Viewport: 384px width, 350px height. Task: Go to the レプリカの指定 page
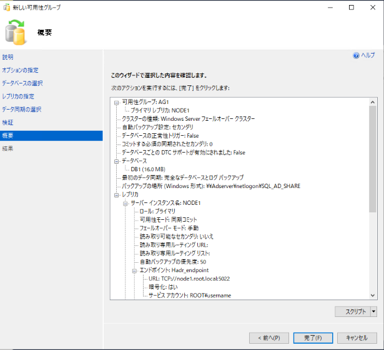tap(18, 97)
